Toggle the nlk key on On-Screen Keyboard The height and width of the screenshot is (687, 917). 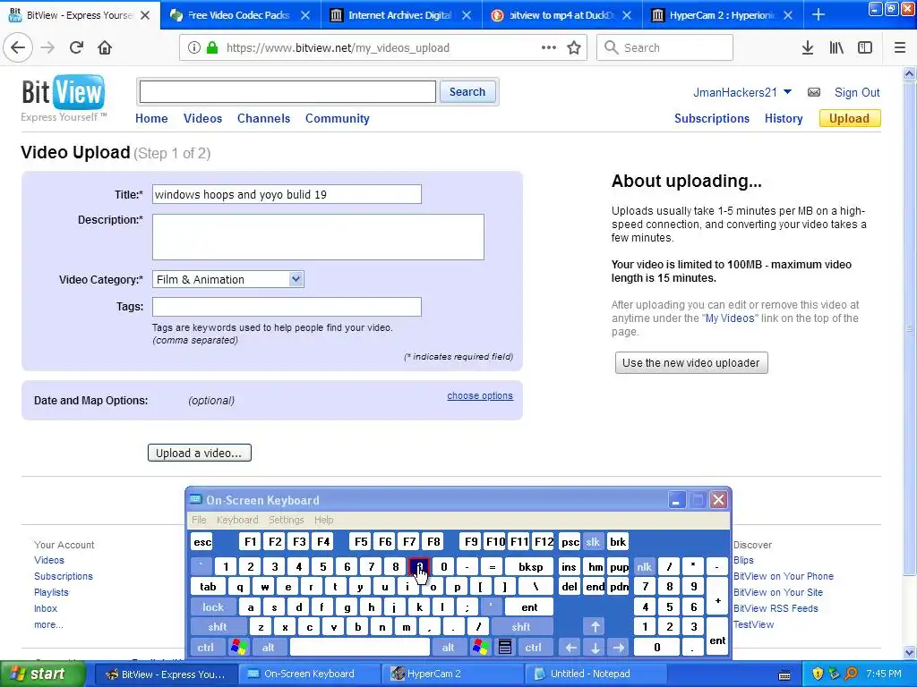tap(644, 566)
